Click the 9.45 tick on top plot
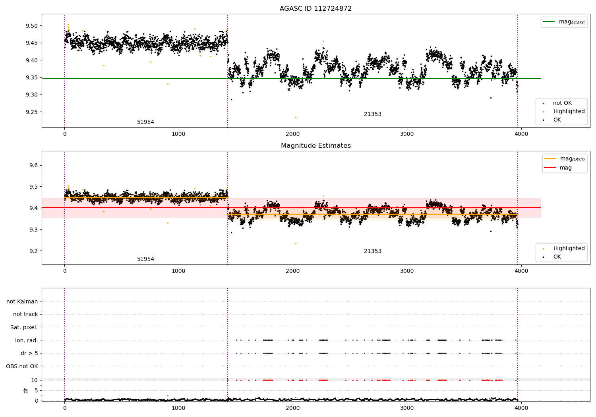Viewport: 596px width, 417px height. tap(31, 43)
